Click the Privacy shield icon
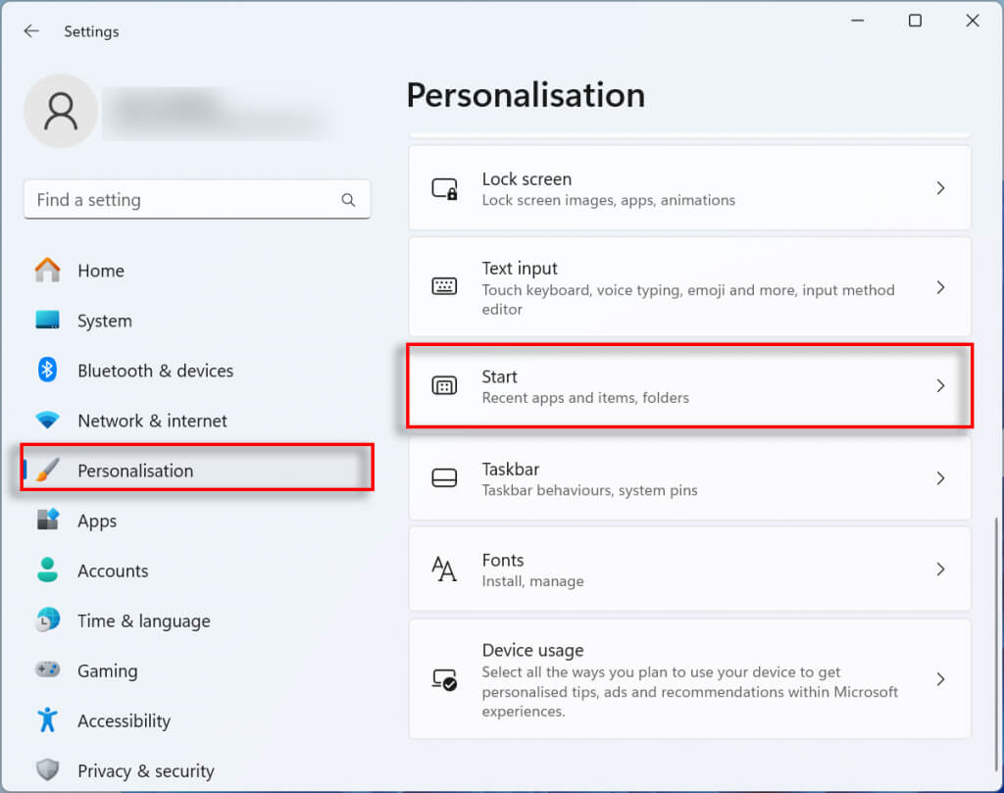Image resolution: width=1004 pixels, height=793 pixels. (x=47, y=770)
